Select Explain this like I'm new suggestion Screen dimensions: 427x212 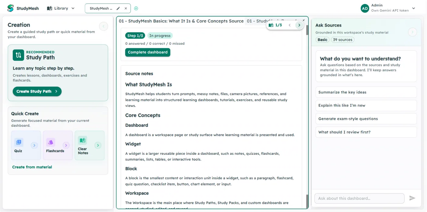366,105
